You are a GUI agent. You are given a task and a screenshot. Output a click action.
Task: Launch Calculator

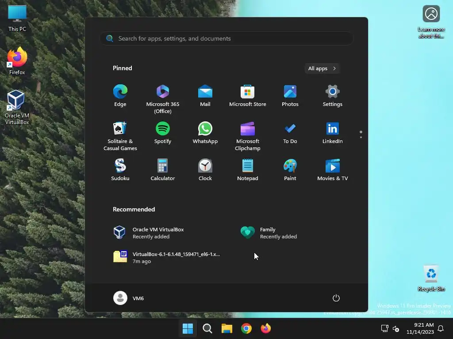click(x=163, y=170)
